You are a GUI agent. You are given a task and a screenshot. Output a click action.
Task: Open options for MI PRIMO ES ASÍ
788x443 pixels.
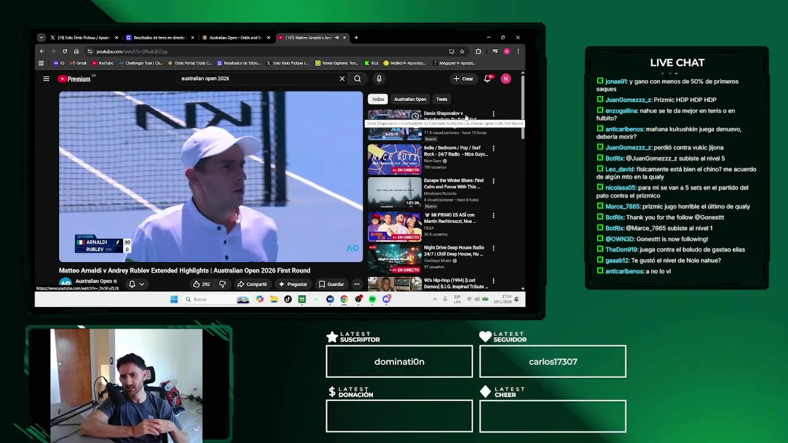(x=493, y=215)
